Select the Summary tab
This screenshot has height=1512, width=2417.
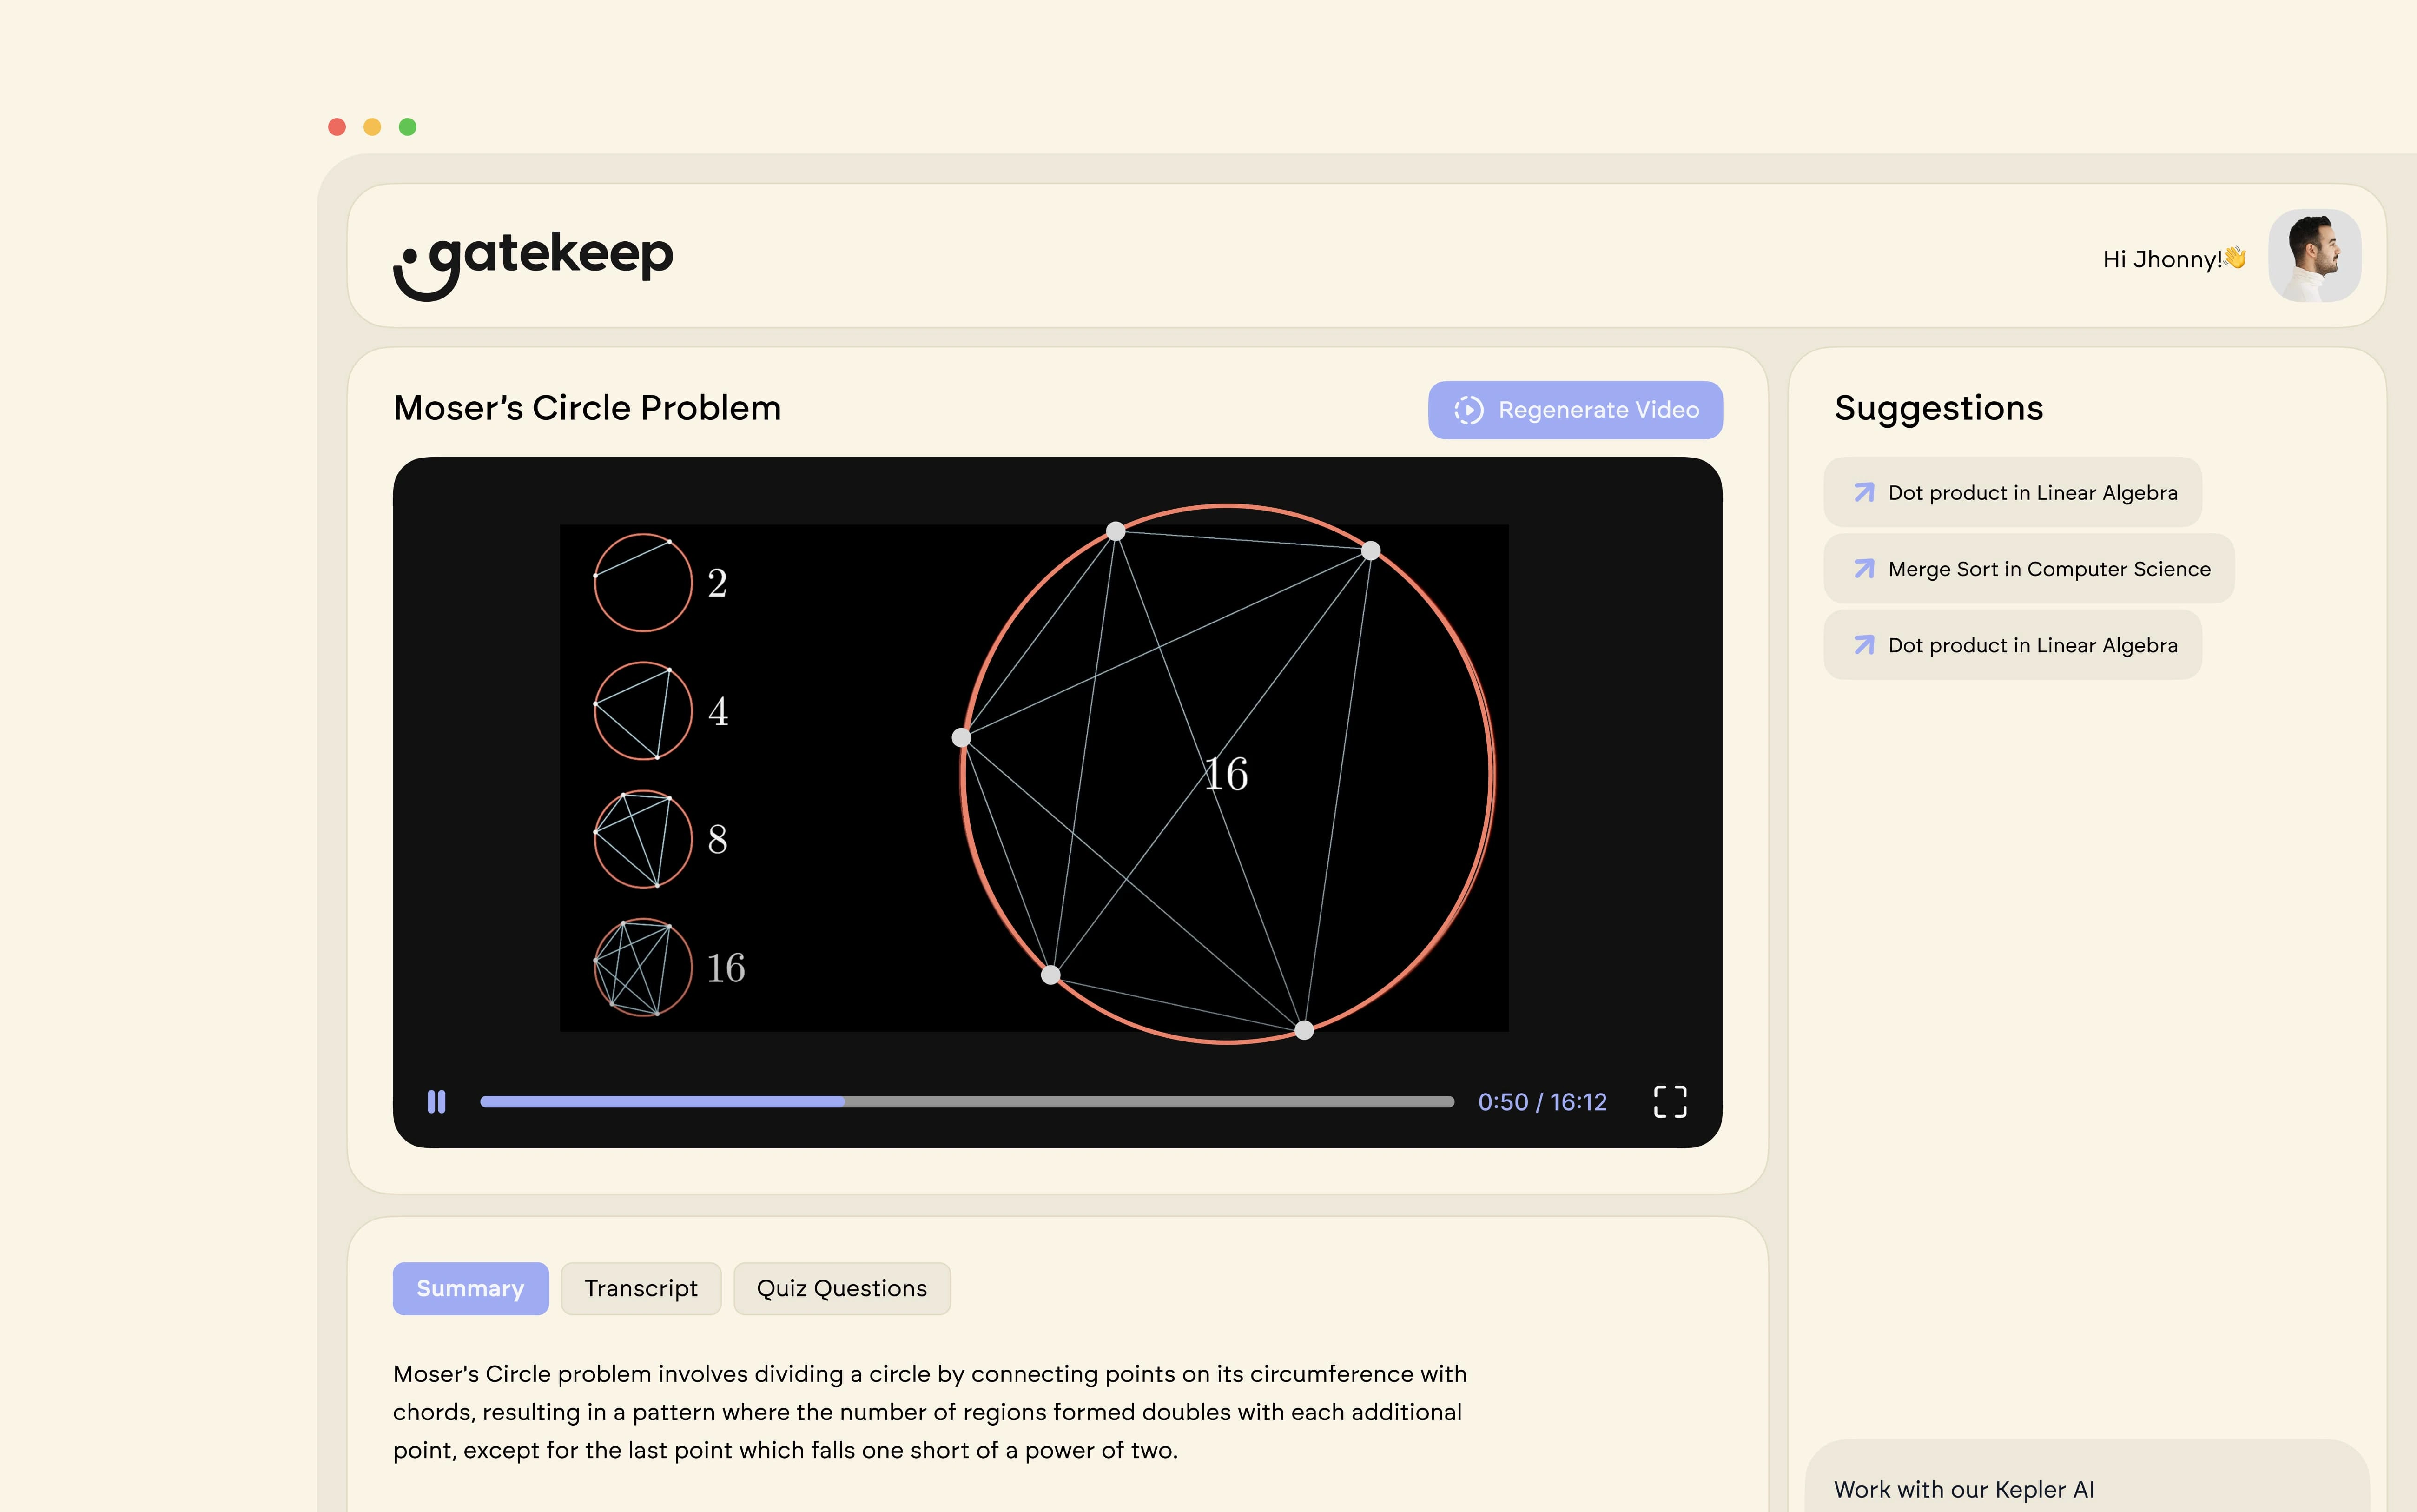[470, 1288]
